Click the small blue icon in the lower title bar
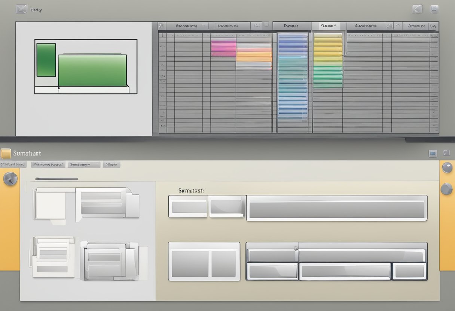Image resolution: width=455 pixels, height=311 pixels. pyautogui.click(x=433, y=153)
